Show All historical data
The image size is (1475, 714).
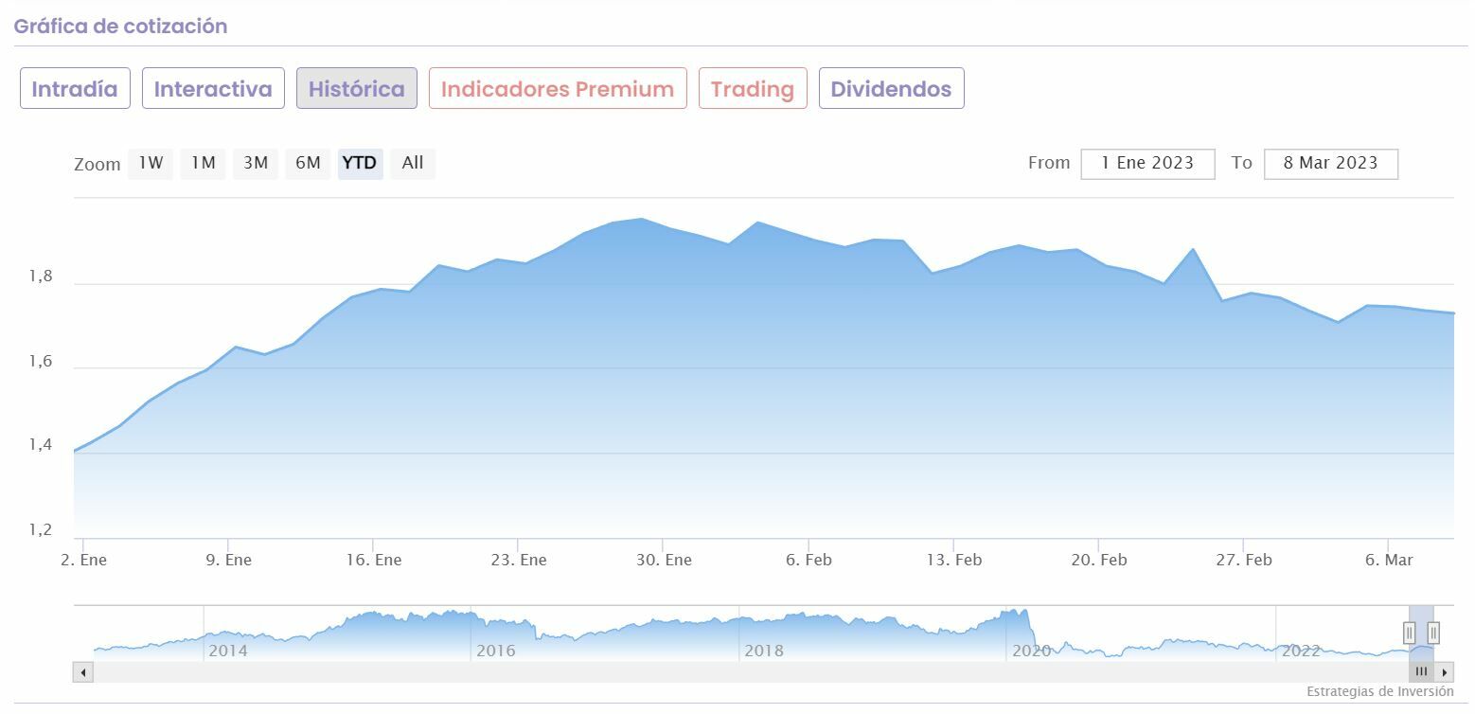click(x=412, y=163)
